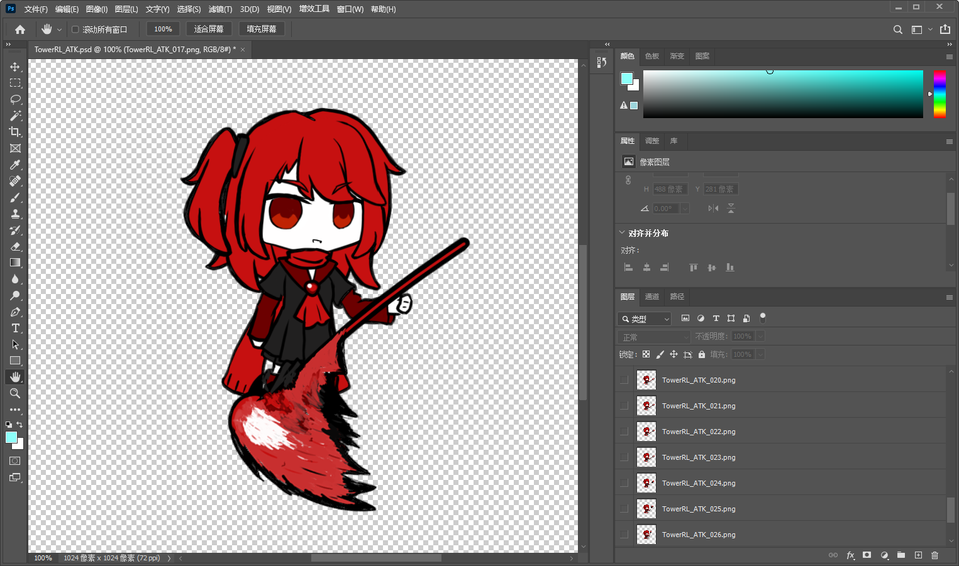Image resolution: width=959 pixels, height=566 pixels.
Task: Select the Eyedropper tool
Action: [x=15, y=165]
